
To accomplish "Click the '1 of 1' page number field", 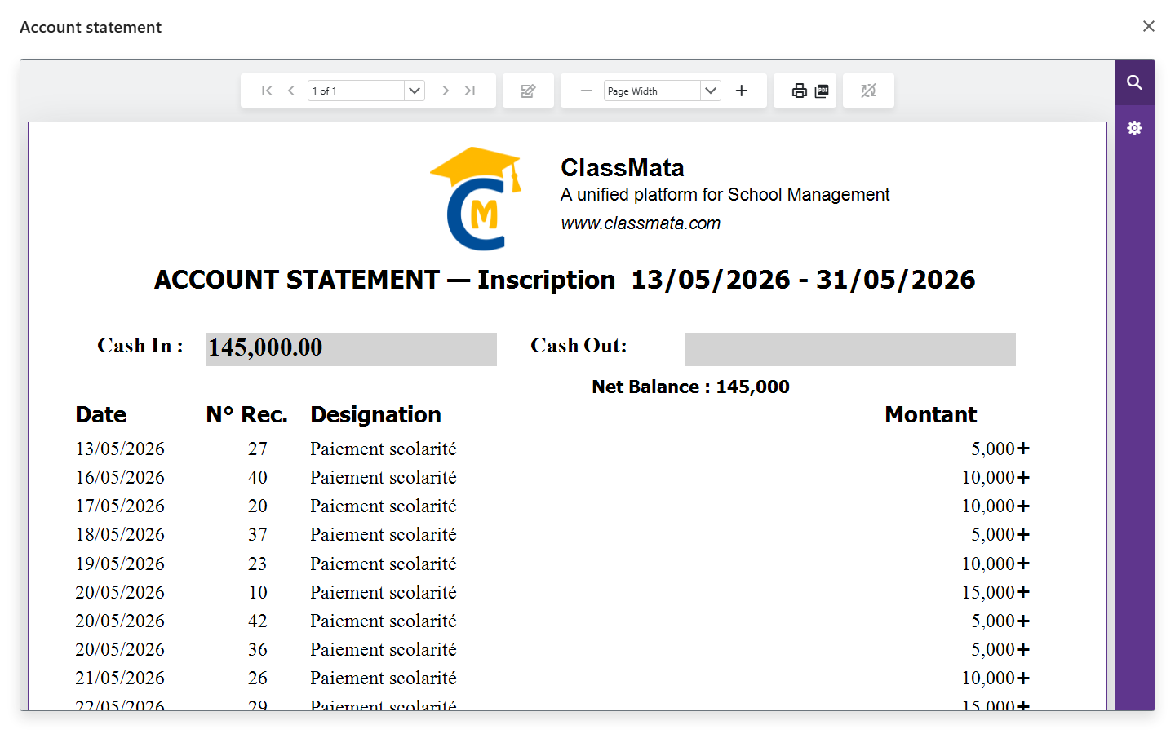I will click(356, 91).
